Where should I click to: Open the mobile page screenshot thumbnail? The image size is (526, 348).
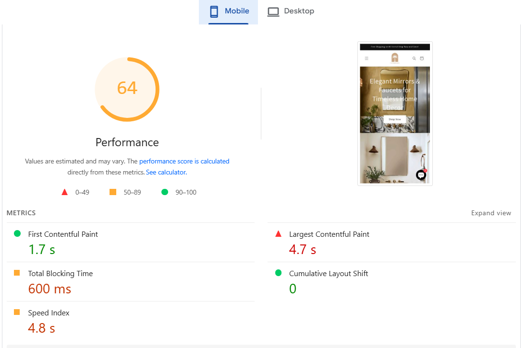(395, 114)
